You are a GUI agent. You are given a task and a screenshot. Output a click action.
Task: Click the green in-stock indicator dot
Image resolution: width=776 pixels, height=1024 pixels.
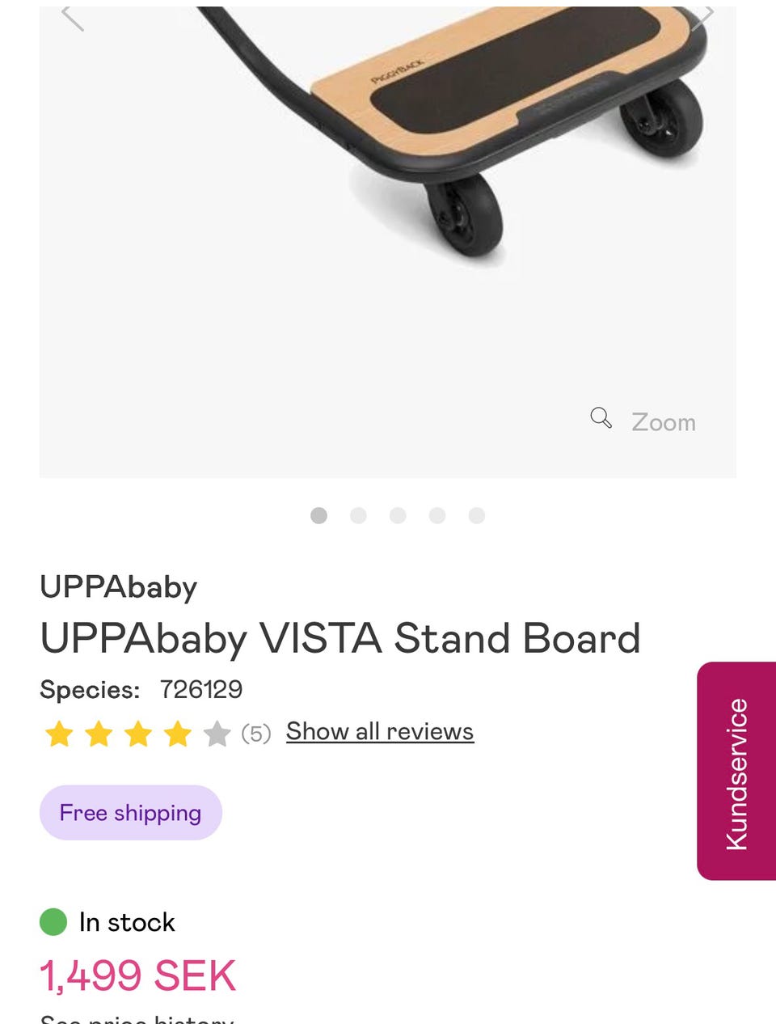click(x=53, y=922)
